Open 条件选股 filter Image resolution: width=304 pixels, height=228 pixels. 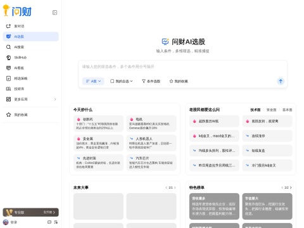151,81
